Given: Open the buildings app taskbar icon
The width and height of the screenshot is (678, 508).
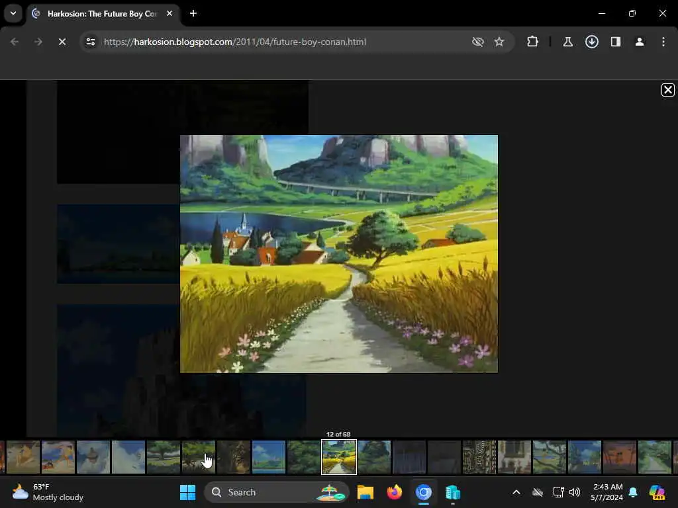Looking at the screenshot, I should coord(453,492).
